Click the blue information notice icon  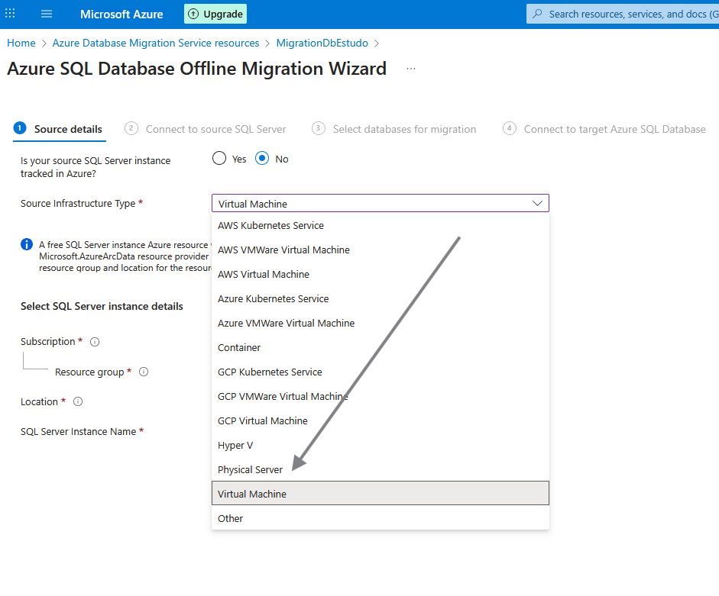click(x=27, y=245)
